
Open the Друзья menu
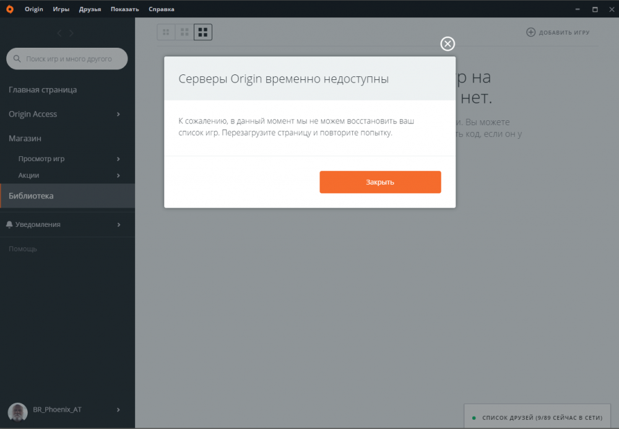(x=90, y=9)
